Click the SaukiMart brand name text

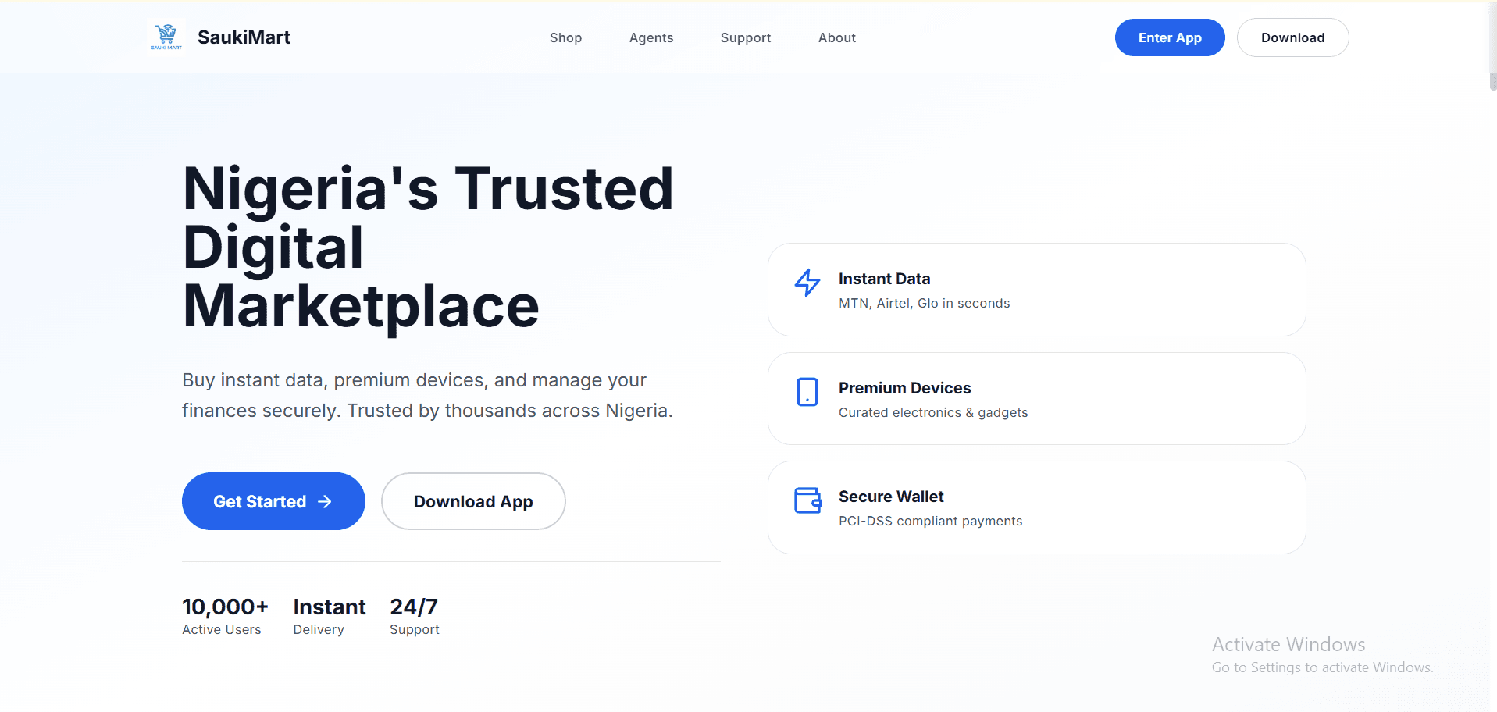pyautogui.click(x=244, y=37)
